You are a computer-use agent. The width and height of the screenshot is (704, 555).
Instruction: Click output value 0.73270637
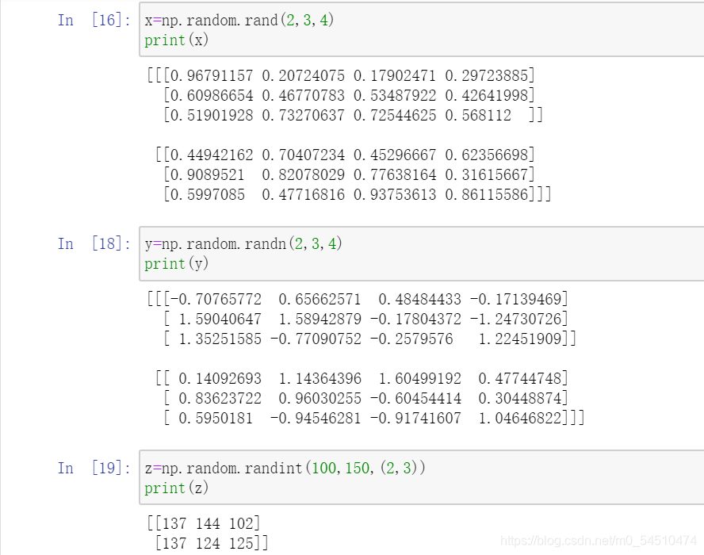tap(303, 116)
